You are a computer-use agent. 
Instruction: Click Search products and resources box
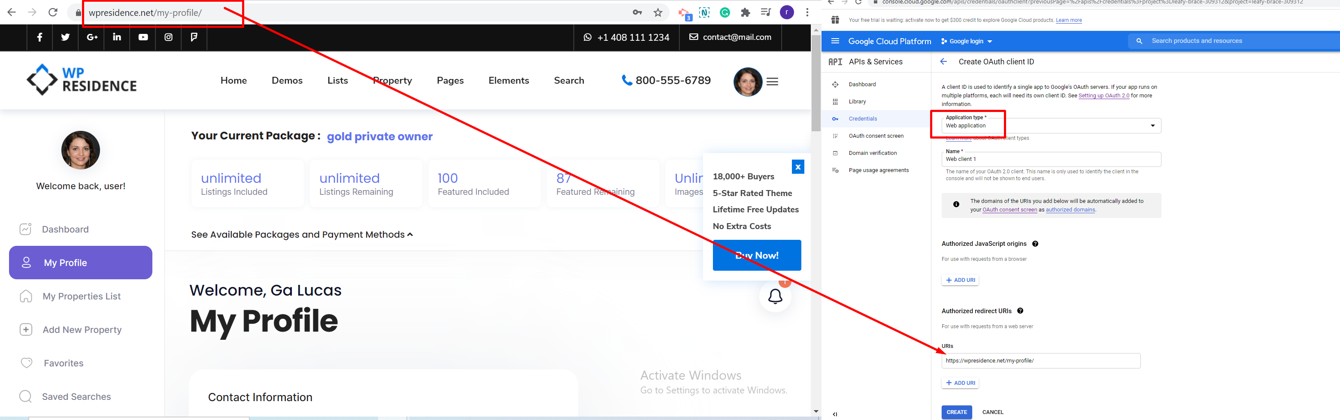pos(1234,41)
